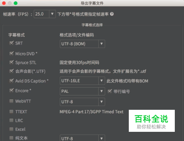This screenshot has width=184, height=141.
Task: Toggle the Spruce STL checkbox
Action: [11, 62]
